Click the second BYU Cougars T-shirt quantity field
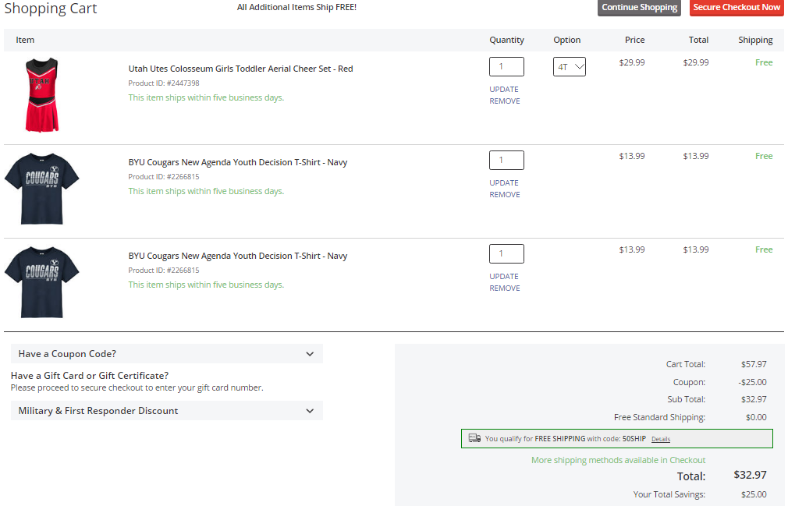Viewport: 788px width, 506px height. [506, 254]
